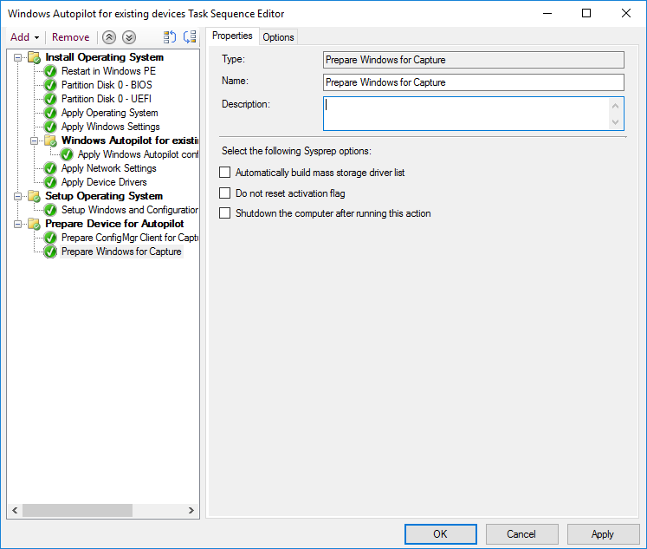
Task: Click green check icon beside Setup Windows and Configuration
Action: (50, 210)
